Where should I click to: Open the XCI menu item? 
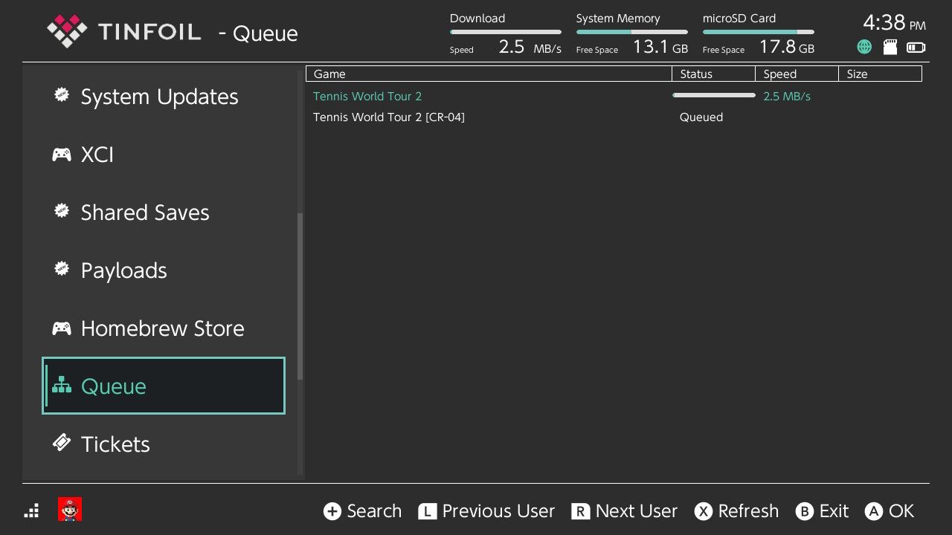(164, 155)
